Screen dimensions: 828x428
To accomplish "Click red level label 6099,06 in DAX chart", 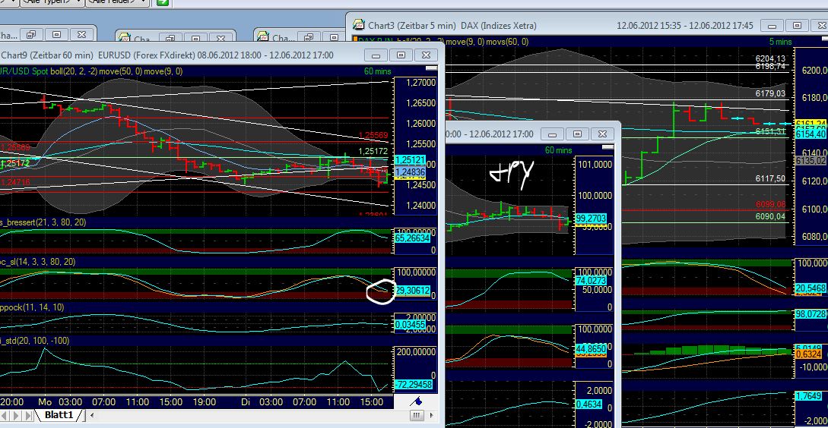I will click(770, 204).
